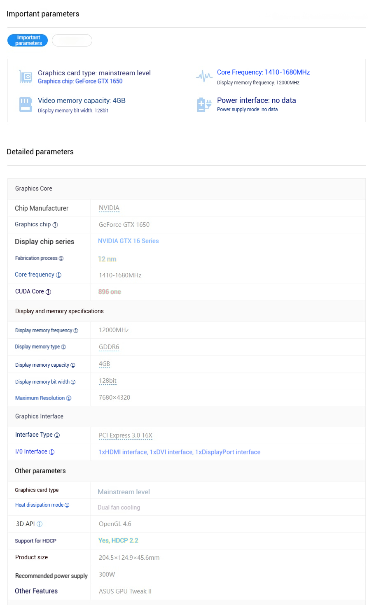374x605 pixels.
Task: Open Graphics chip: GeForce GTX 1650 link
Action: click(80, 81)
